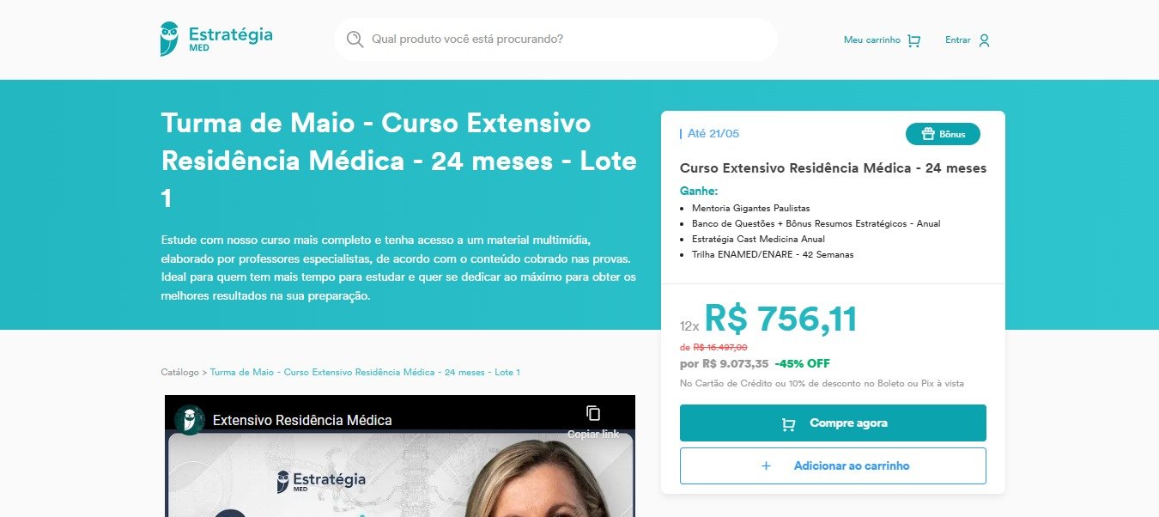Click the video channel avatar icon
This screenshot has height=517, width=1159.
pos(189,420)
